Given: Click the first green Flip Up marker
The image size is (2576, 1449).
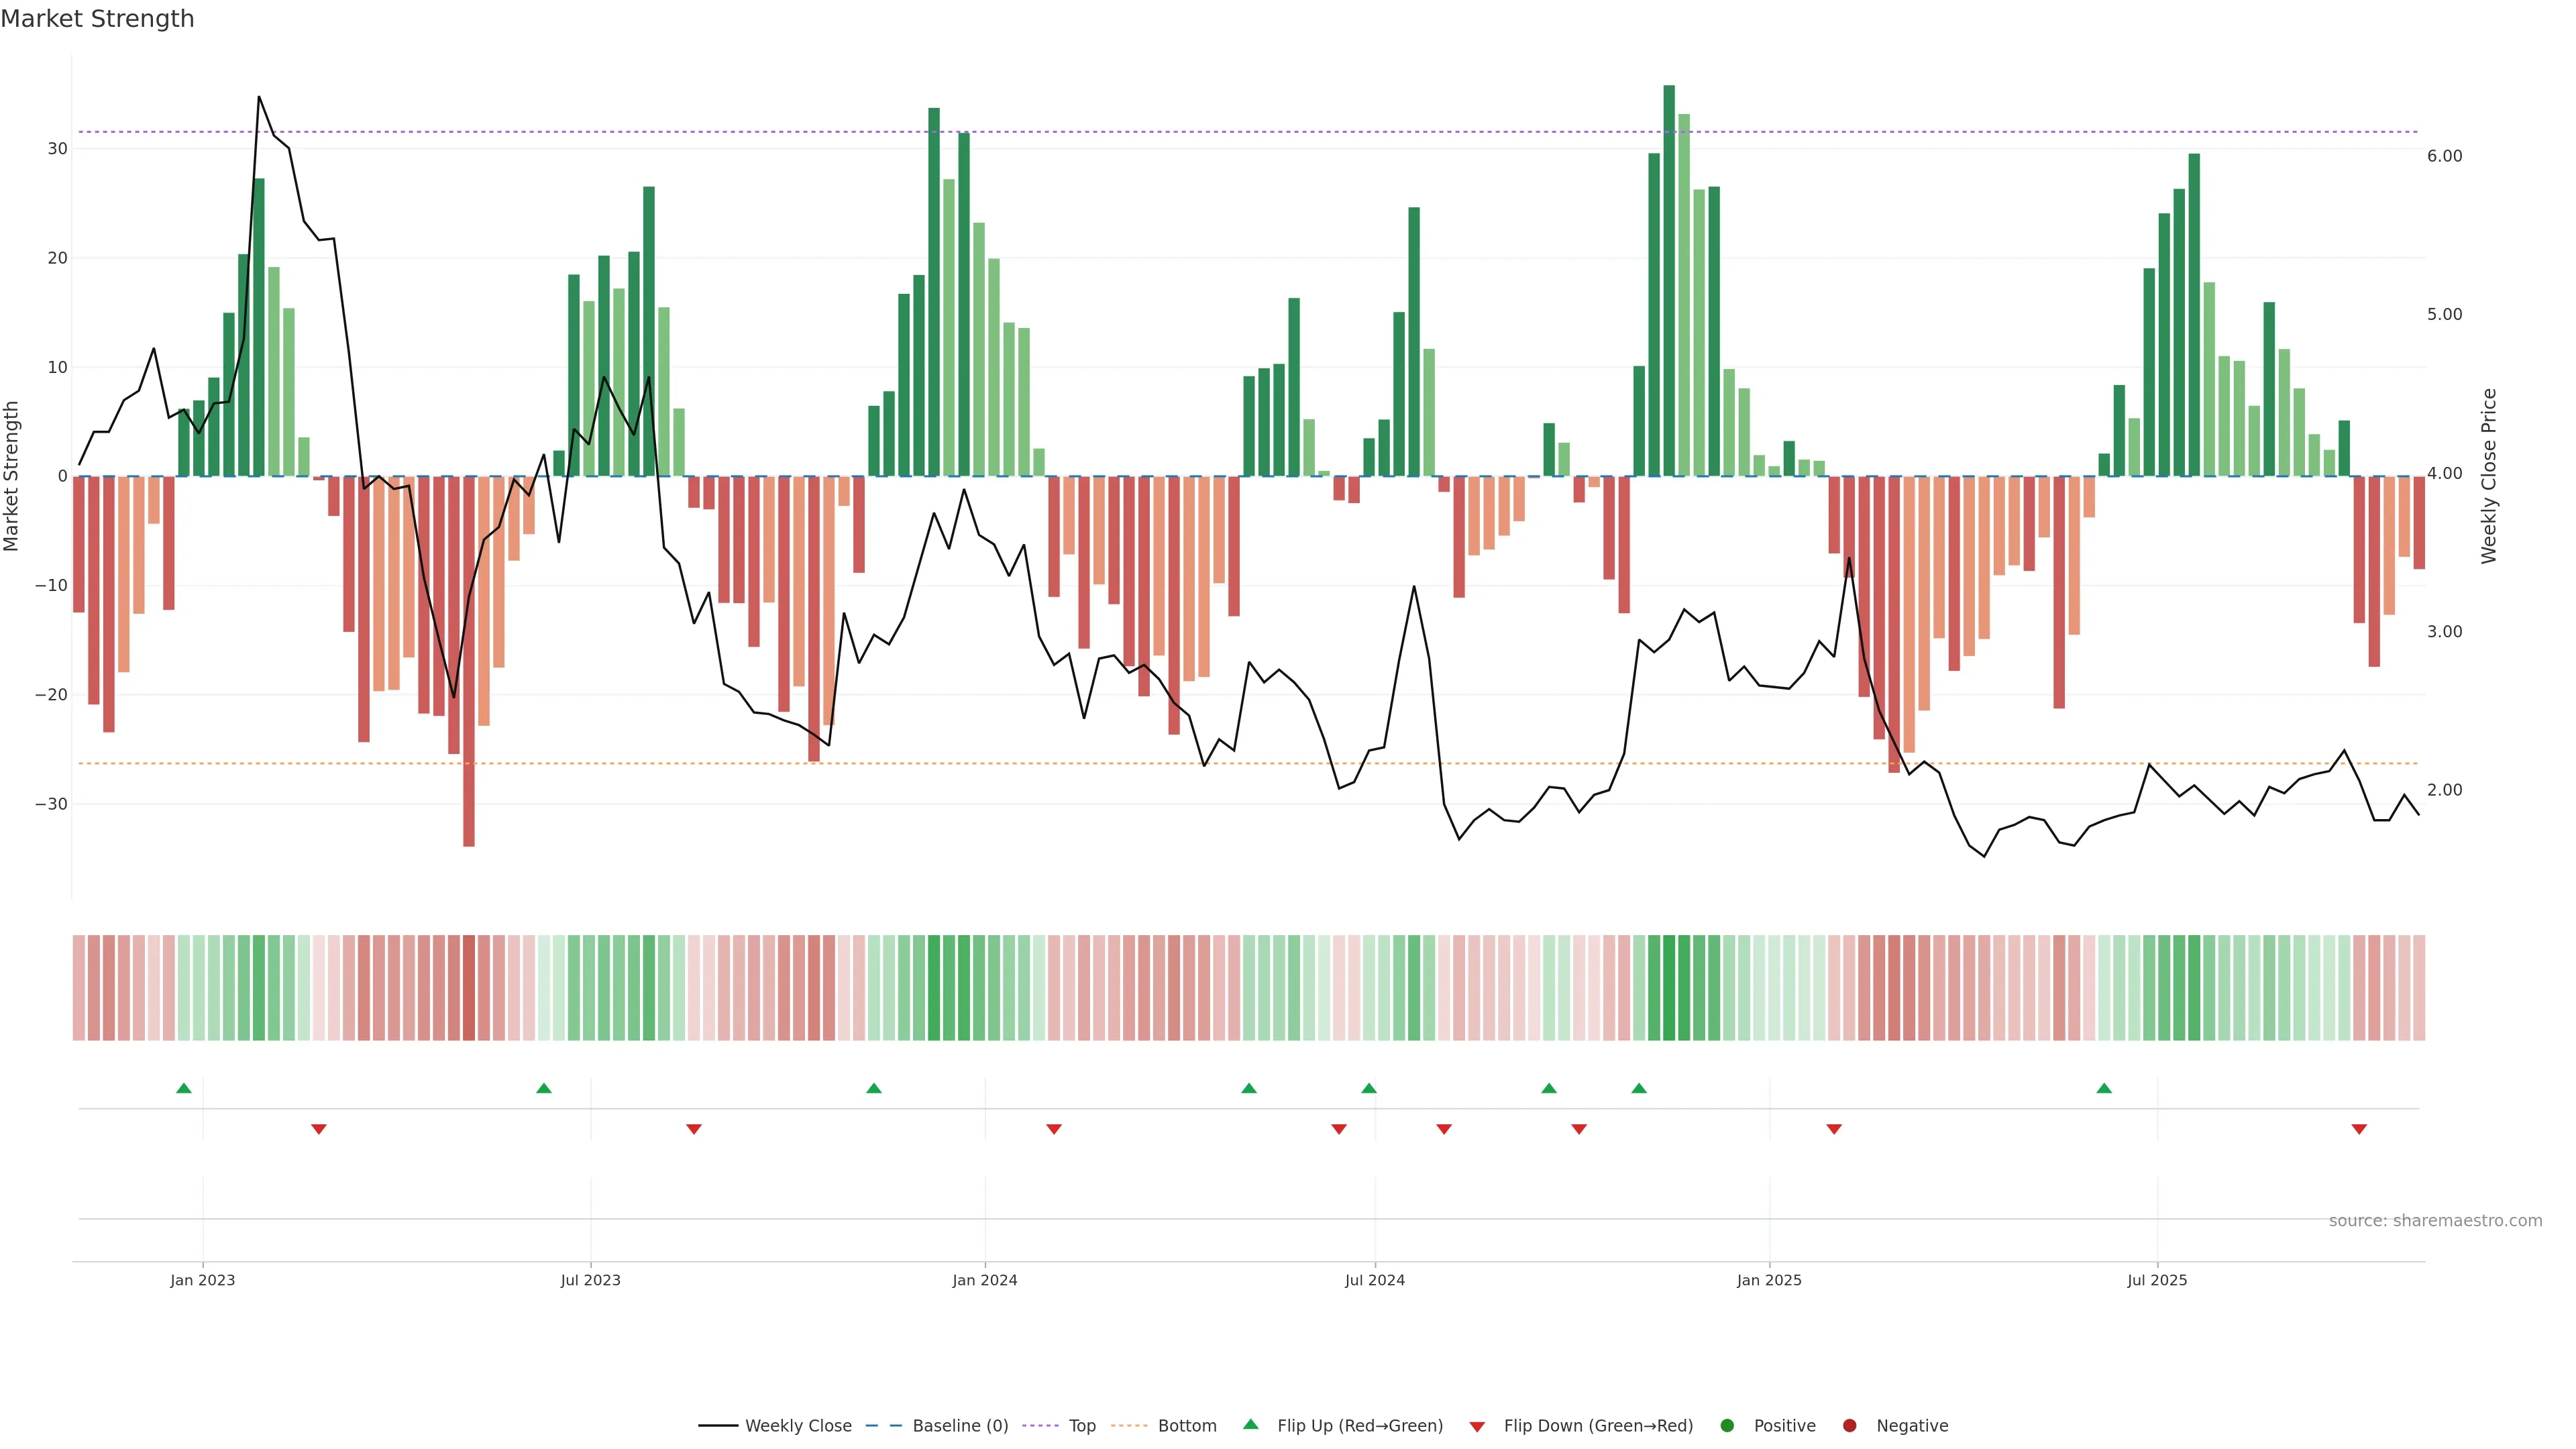Looking at the screenshot, I should click(x=184, y=1088).
